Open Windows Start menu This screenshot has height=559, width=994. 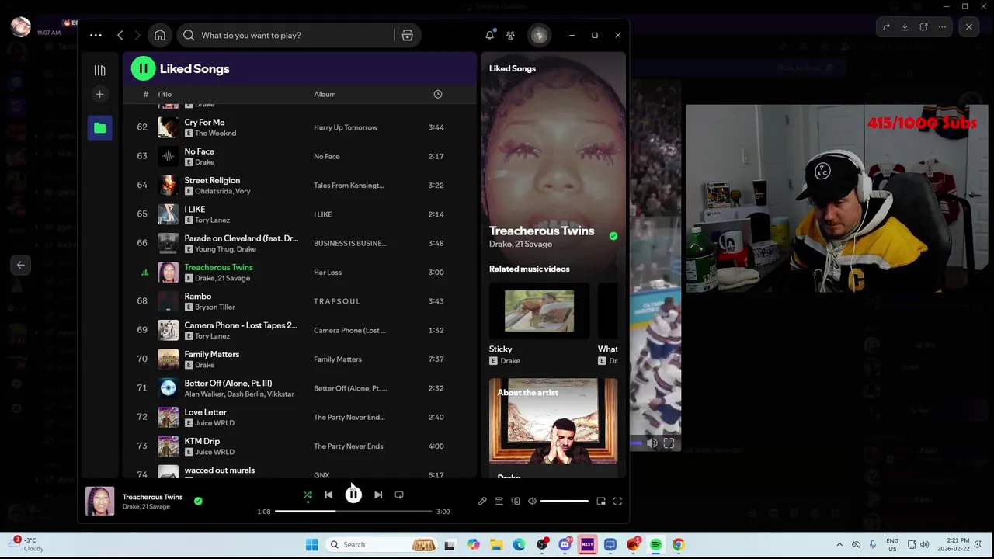311,544
